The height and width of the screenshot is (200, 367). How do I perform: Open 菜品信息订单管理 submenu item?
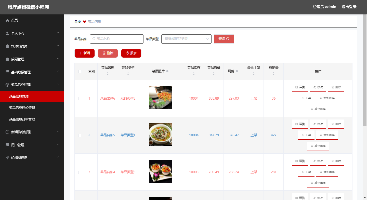point(32,119)
